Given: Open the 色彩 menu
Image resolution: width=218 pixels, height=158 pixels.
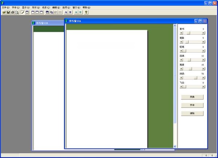Looking at the screenshot, I should 46,8.
